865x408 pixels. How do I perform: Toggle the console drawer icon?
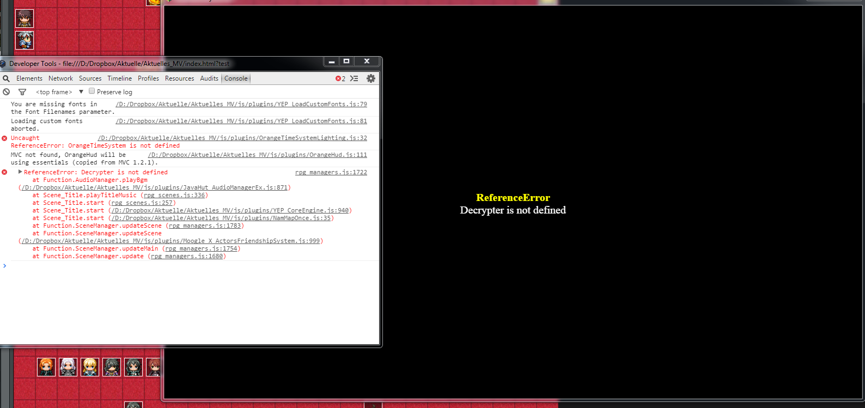tap(354, 78)
